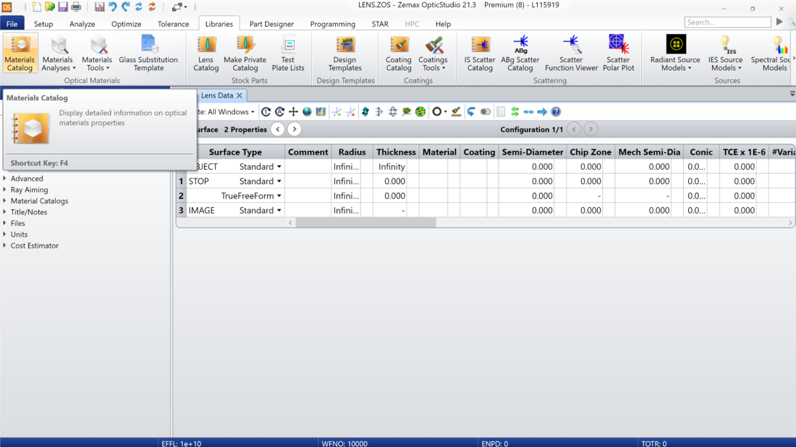Go to previous configuration
This screenshot has width=796, height=447.
pyautogui.click(x=574, y=129)
